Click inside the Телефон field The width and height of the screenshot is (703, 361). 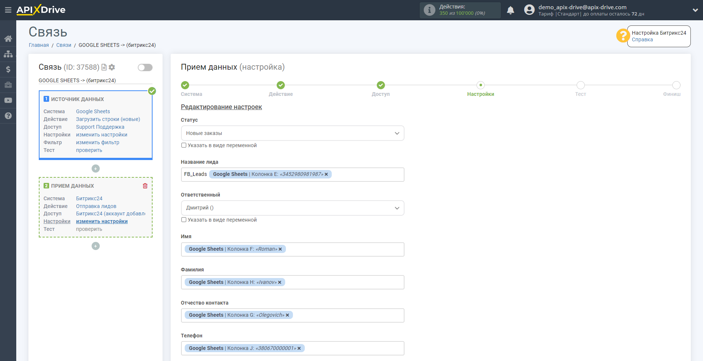click(293, 348)
